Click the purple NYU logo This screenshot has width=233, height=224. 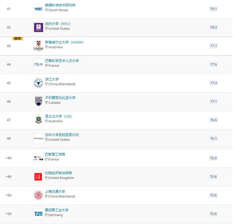[x=38, y=27]
